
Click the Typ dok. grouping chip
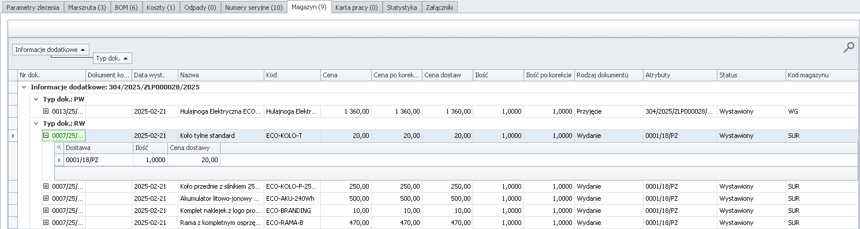113,58
